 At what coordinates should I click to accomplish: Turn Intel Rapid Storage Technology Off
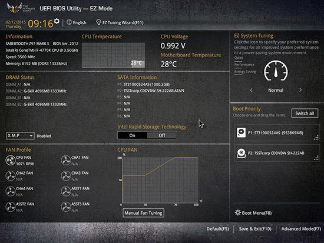point(162,135)
